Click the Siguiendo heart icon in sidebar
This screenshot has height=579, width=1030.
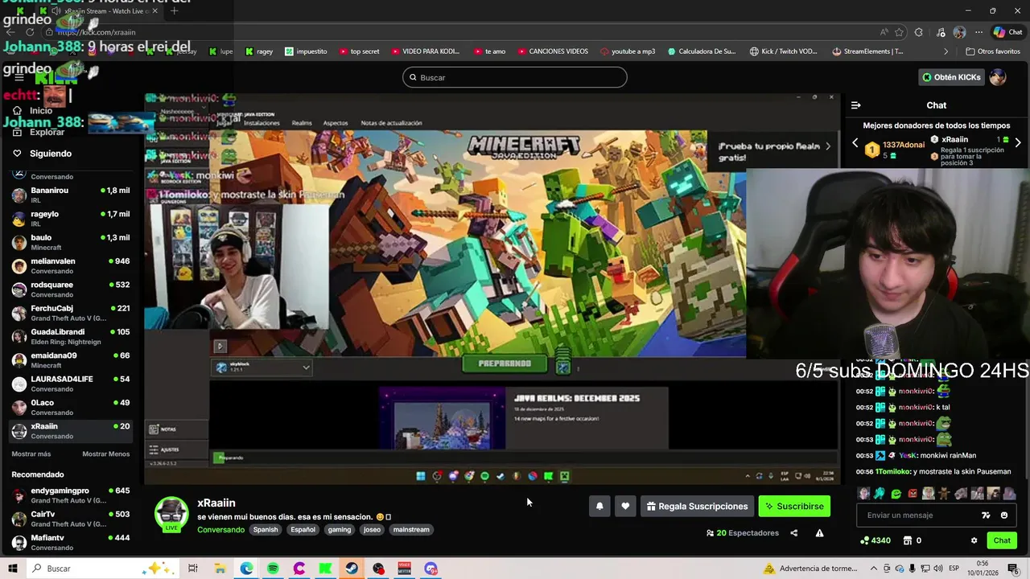(x=17, y=154)
